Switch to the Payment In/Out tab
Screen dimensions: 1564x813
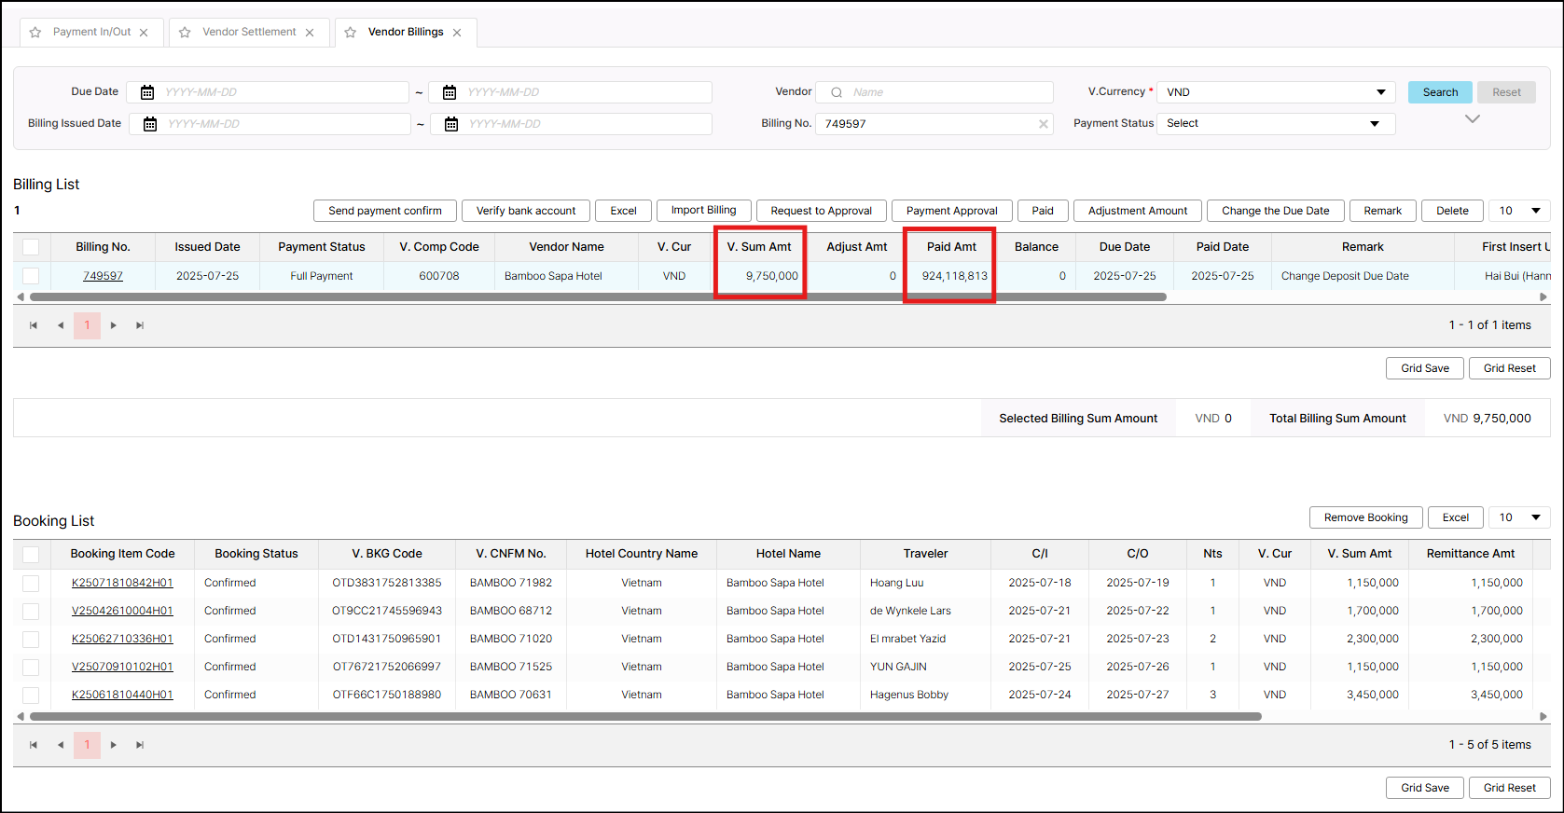pos(91,32)
